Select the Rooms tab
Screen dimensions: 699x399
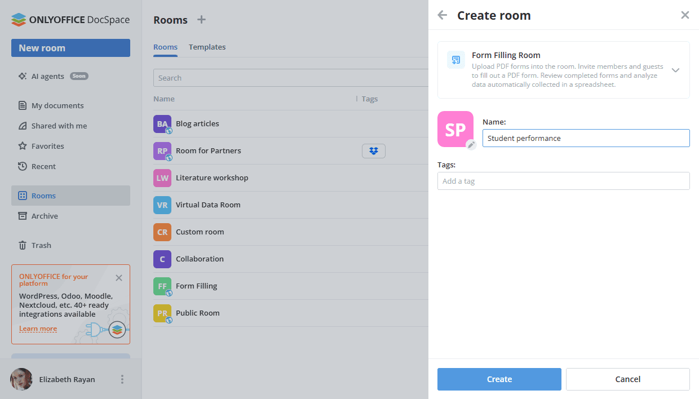coord(165,47)
